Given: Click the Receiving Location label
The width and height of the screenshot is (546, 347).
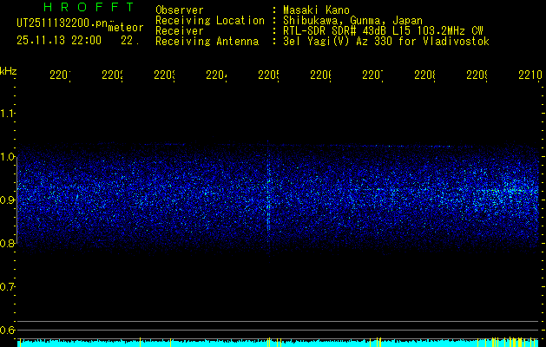Looking at the screenshot, I should click(210, 21).
